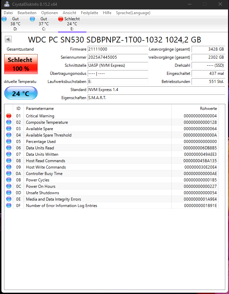Click the Eingeschaltet value 437 mal
This screenshot has height=294, width=229.
pyautogui.click(x=208, y=73)
